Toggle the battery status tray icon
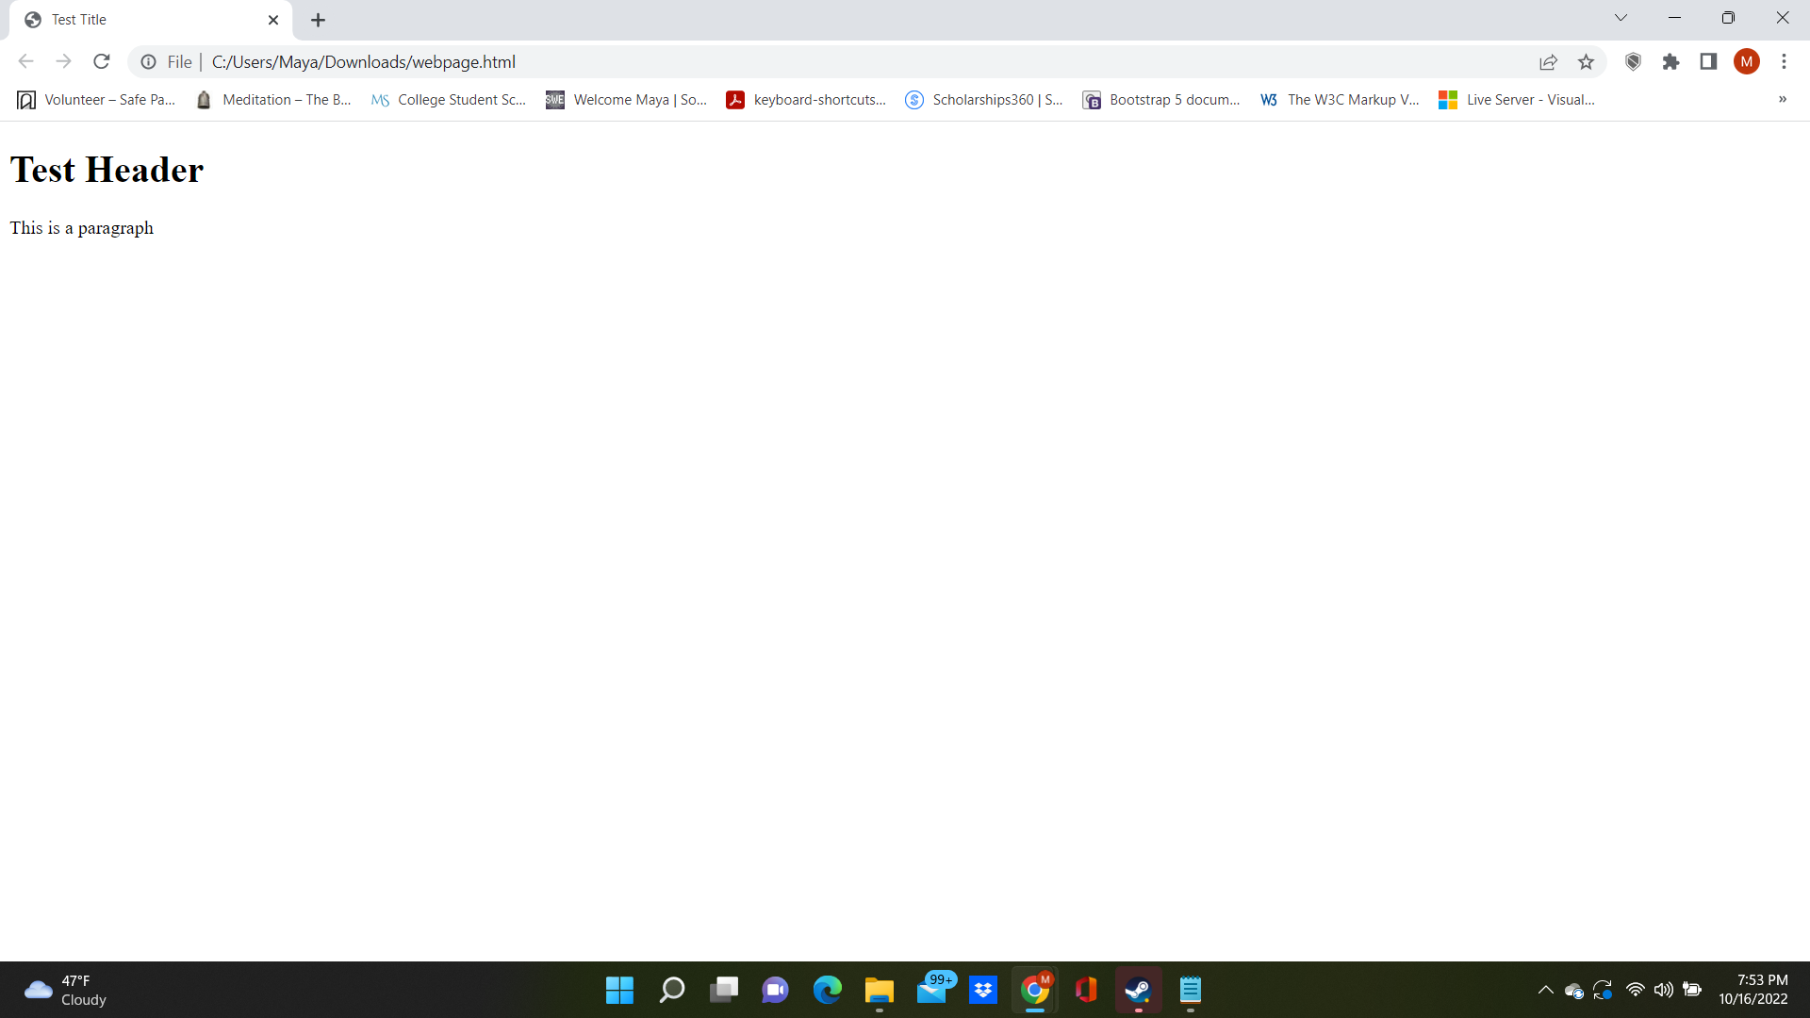The height and width of the screenshot is (1018, 1810). click(x=1692, y=990)
